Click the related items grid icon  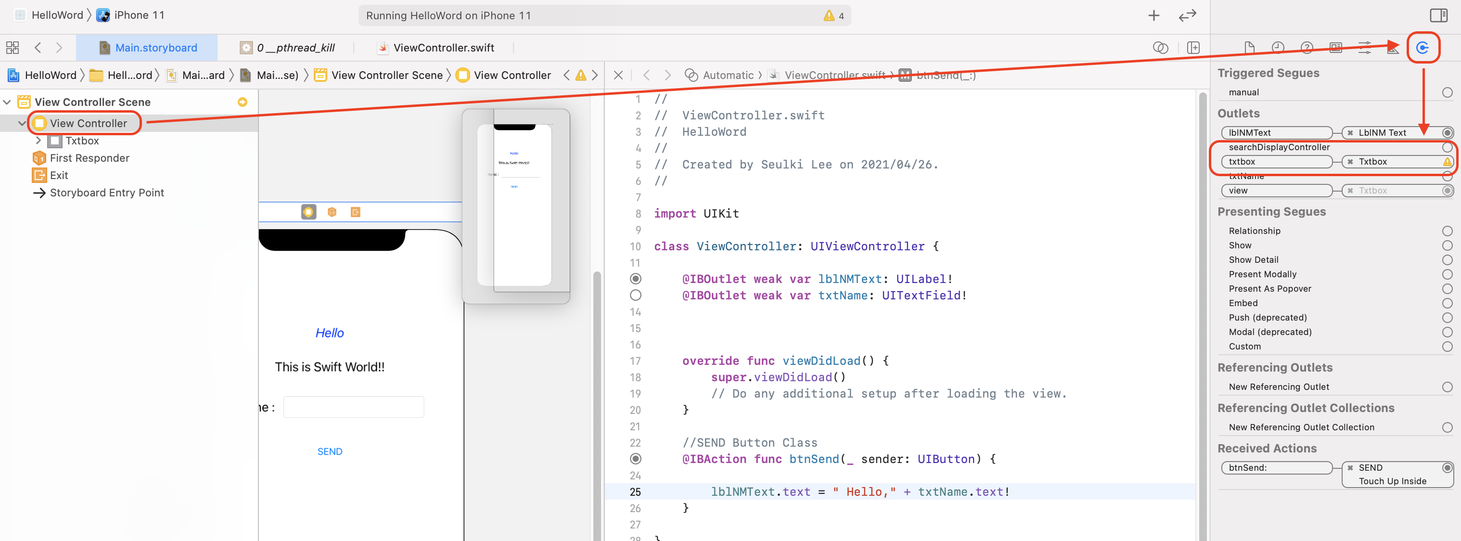click(13, 48)
